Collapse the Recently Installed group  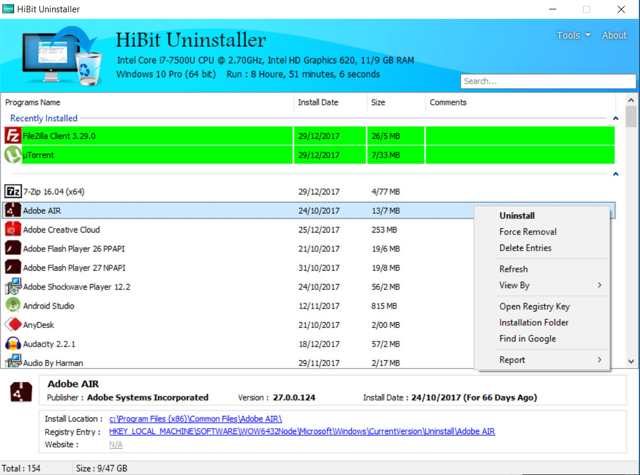[x=615, y=118]
